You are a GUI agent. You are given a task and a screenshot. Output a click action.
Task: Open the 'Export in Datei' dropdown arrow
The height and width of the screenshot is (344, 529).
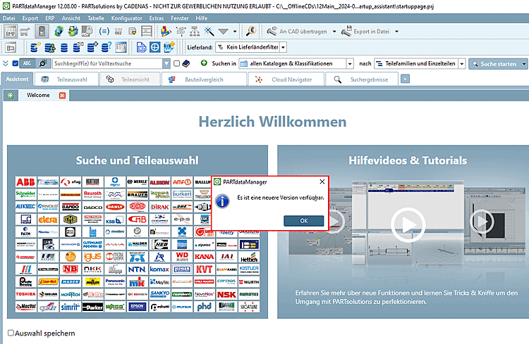click(396, 31)
